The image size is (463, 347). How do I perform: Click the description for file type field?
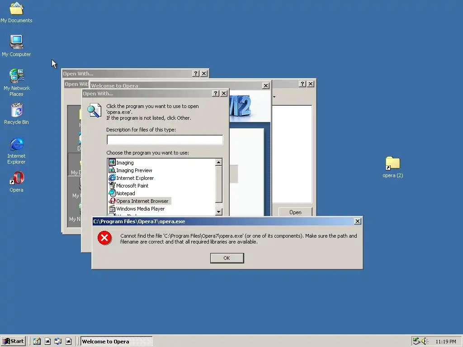click(x=165, y=140)
